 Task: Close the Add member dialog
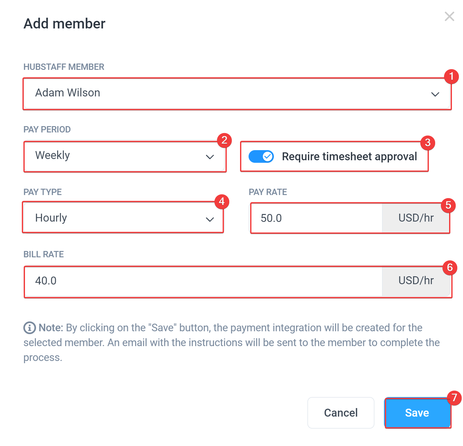pos(449,16)
